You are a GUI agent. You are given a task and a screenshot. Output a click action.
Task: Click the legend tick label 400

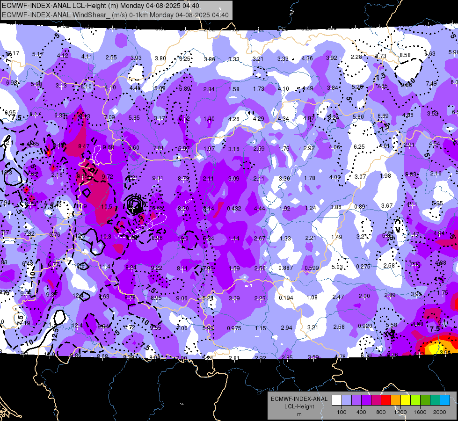click(361, 412)
